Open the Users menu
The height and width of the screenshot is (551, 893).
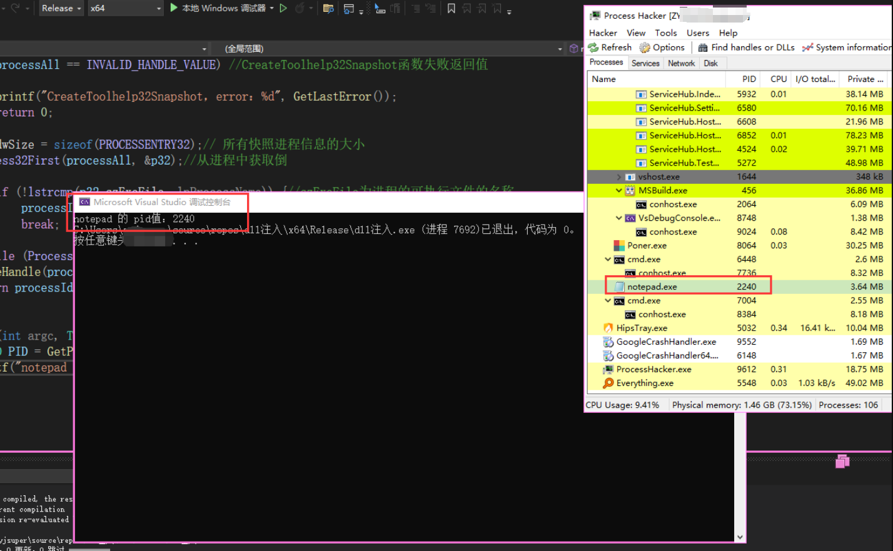pos(698,33)
